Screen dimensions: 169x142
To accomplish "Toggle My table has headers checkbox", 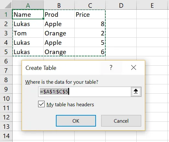I will [41, 104].
